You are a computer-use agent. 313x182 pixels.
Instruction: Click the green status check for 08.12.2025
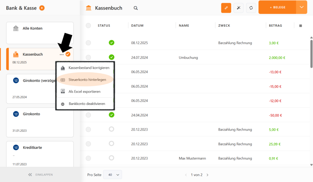tap(112, 43)
